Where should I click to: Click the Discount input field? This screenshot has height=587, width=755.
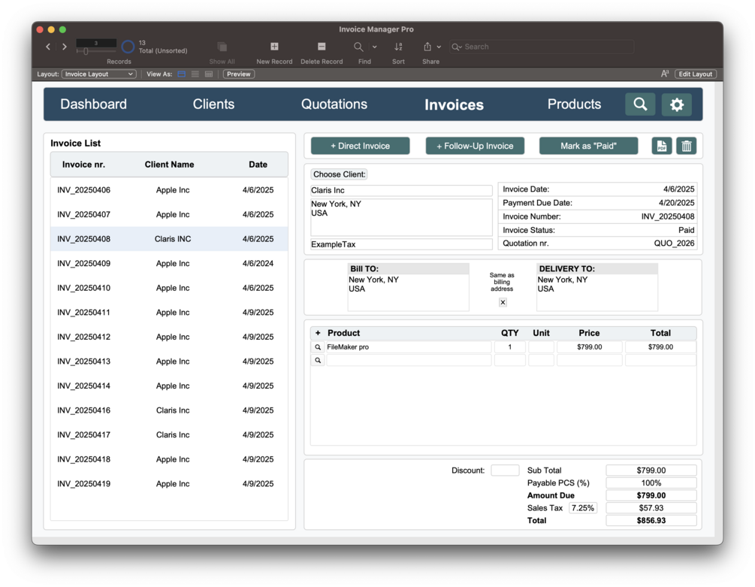[505, 471]
